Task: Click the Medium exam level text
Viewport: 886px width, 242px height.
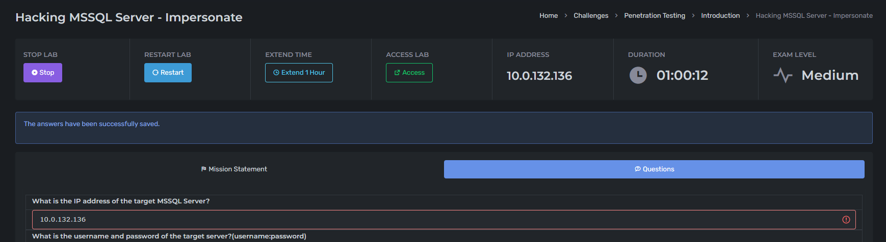Action: pos(829,76)
